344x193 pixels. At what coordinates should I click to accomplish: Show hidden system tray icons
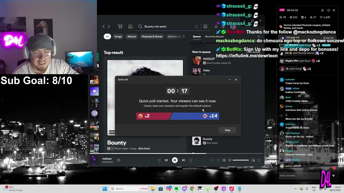point(296,189)
